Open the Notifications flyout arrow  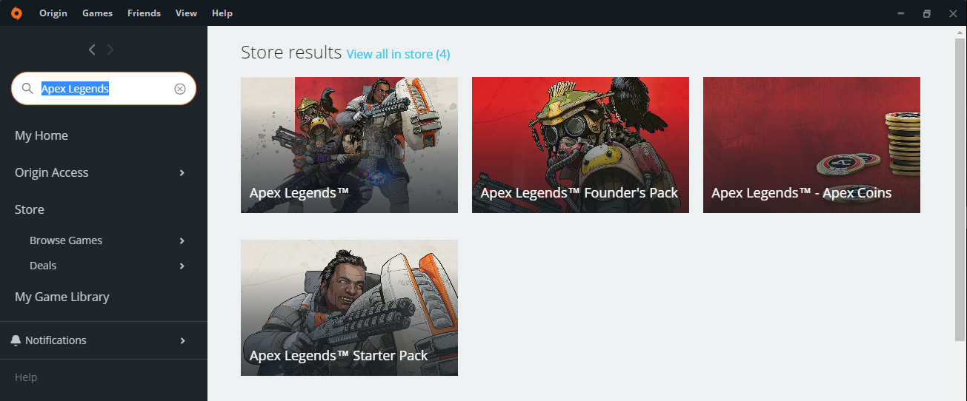182,340
